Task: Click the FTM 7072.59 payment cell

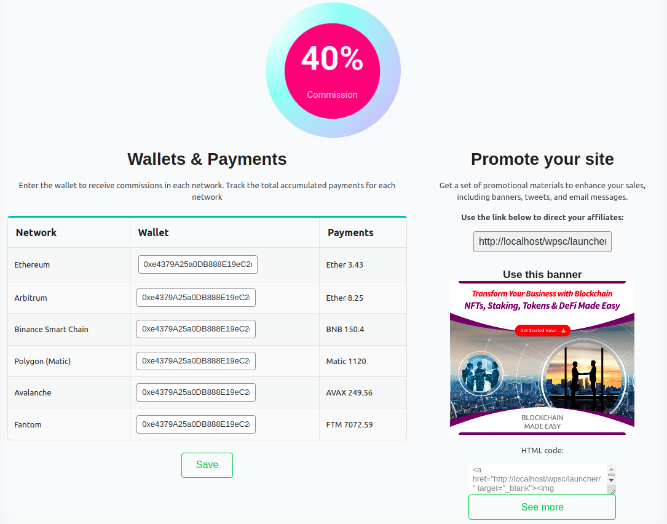Action: tap(349, 425)
